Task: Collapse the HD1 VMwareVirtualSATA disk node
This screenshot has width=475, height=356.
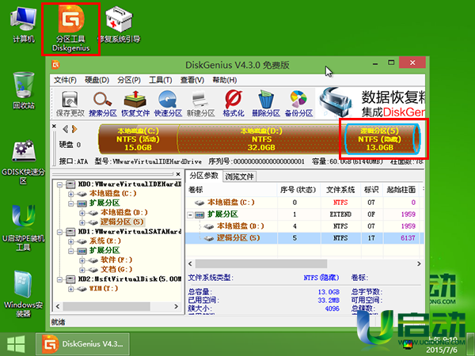Action: 59,232
